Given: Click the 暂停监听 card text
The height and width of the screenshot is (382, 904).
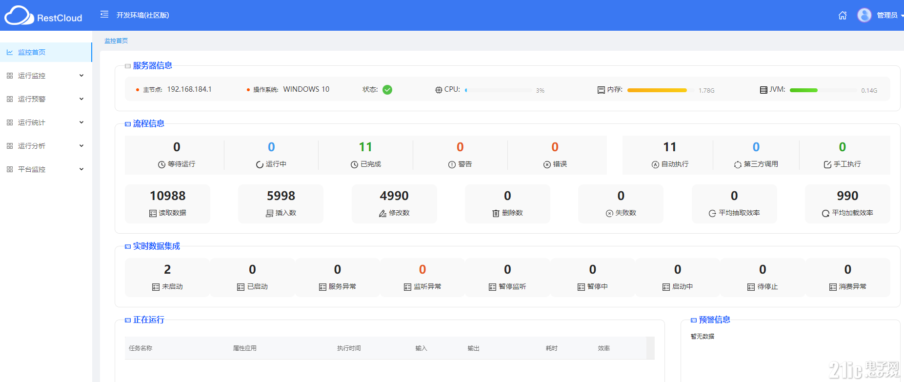Looking at the screenshot, I should pyautogui.click(x=512, y=286).
